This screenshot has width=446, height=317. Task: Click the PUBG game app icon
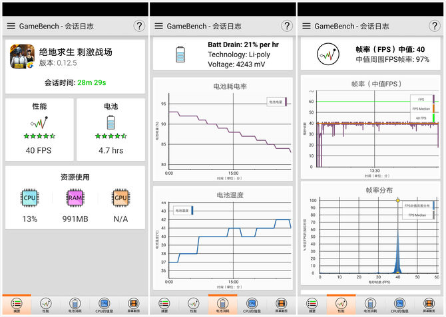point(22,56)
